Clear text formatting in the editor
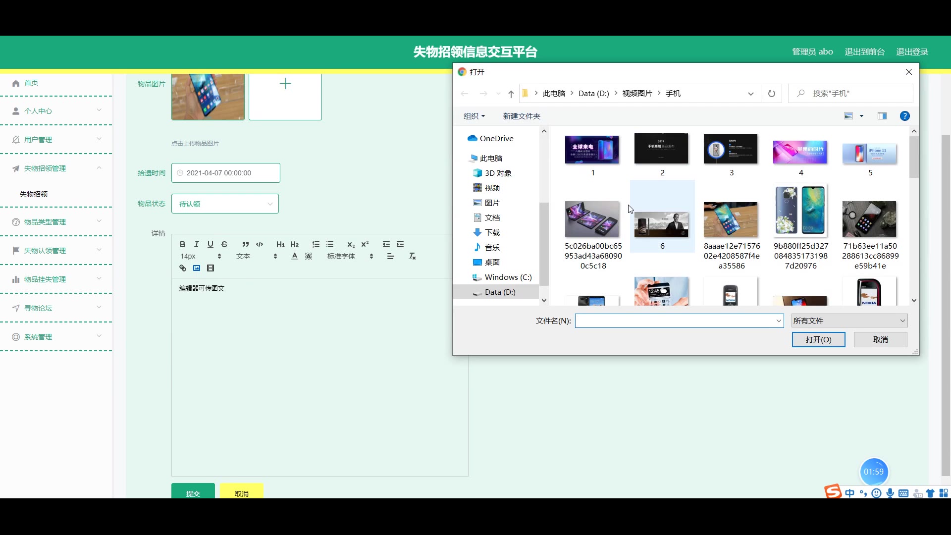The height and width of the screenshot is (535, 951). (x=412, y=256)
